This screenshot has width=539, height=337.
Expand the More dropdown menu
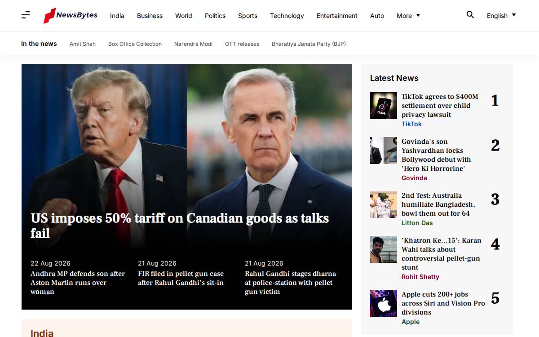click(x=408, y=16)
